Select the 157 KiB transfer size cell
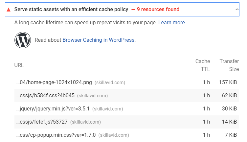247x142 pixels. click(x=228, y=82)
